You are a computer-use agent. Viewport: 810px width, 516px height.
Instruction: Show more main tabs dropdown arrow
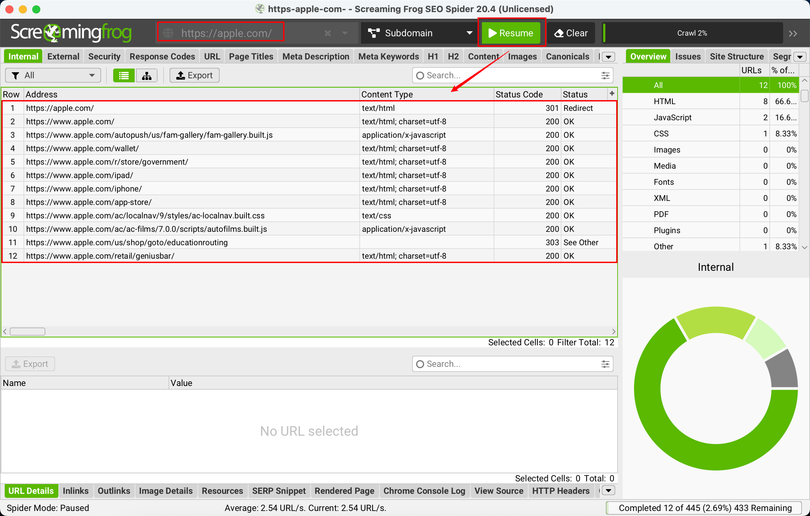point(608,57)
